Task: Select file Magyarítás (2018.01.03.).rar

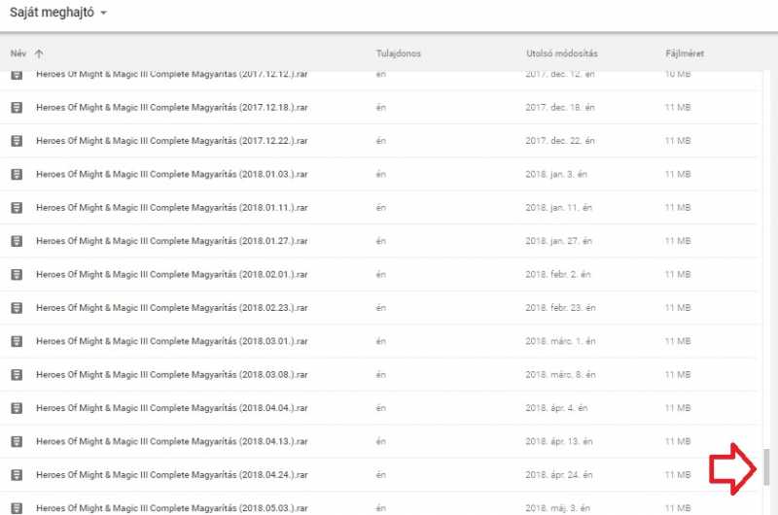Action: [172, 174]
